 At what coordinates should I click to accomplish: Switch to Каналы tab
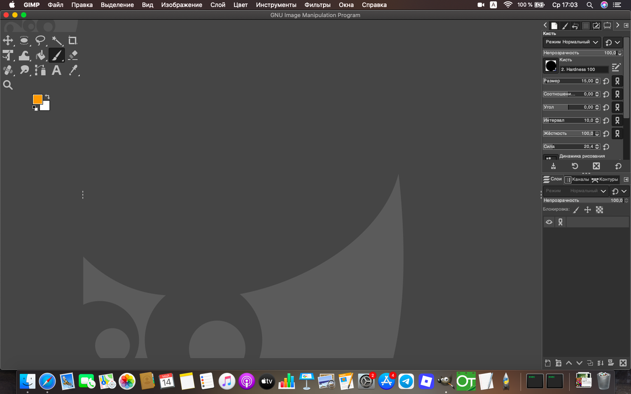coord(577,179)
